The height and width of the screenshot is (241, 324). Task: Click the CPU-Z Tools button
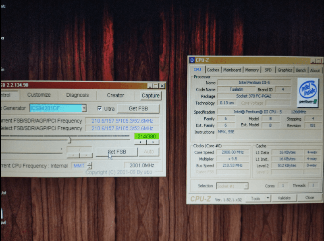pos(255,199)
